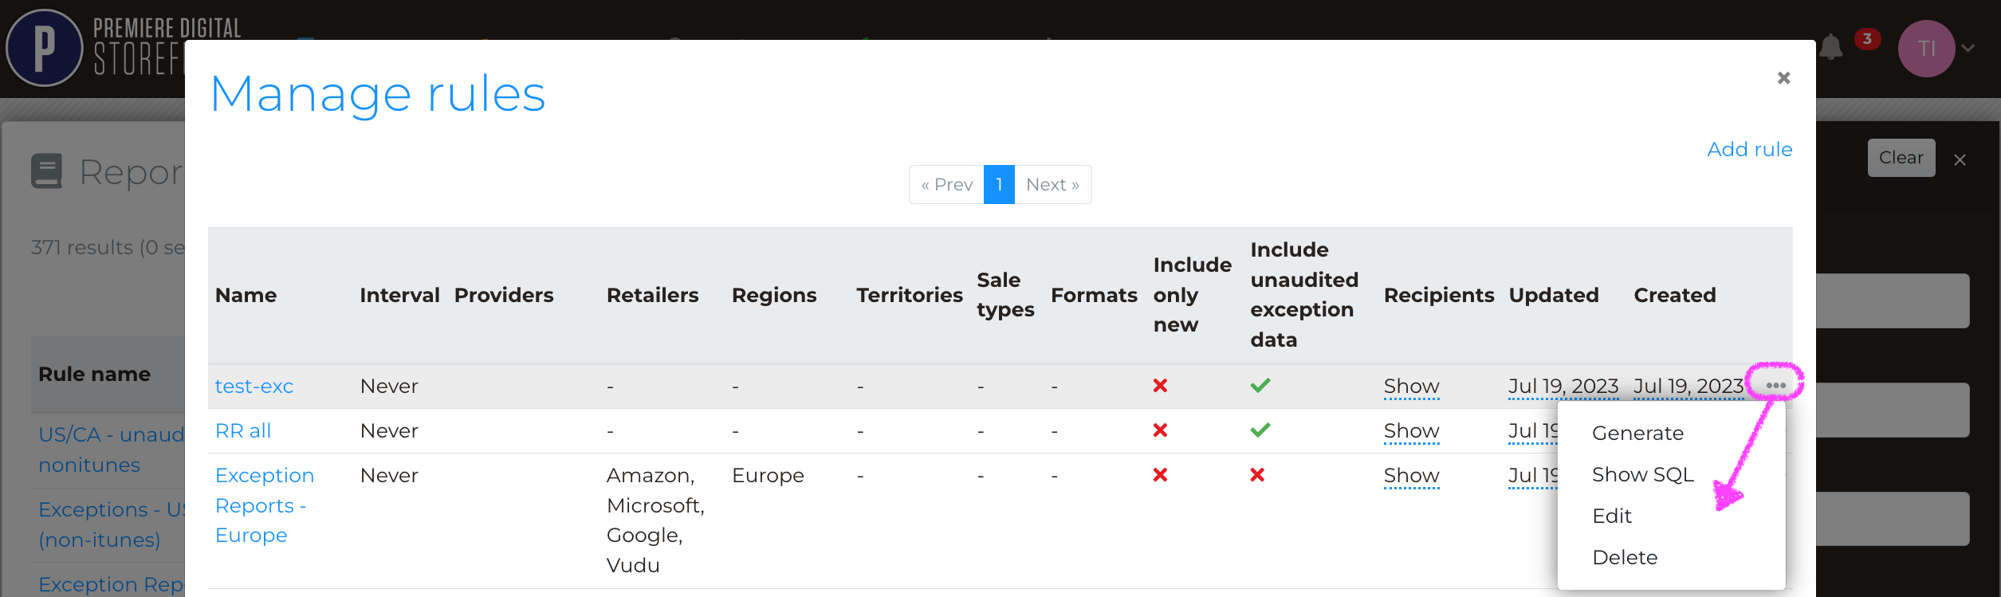The image size is (2001, 597).
Task: Click the notification count badge
Action: coord(1868,38)
